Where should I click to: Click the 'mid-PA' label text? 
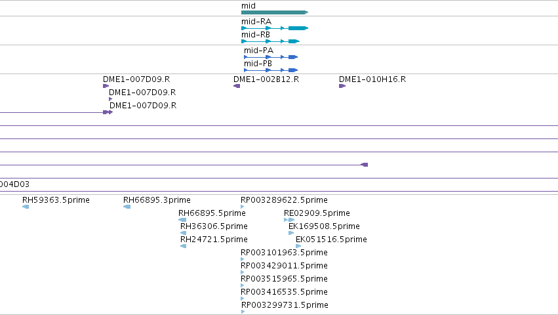(259, 51)
